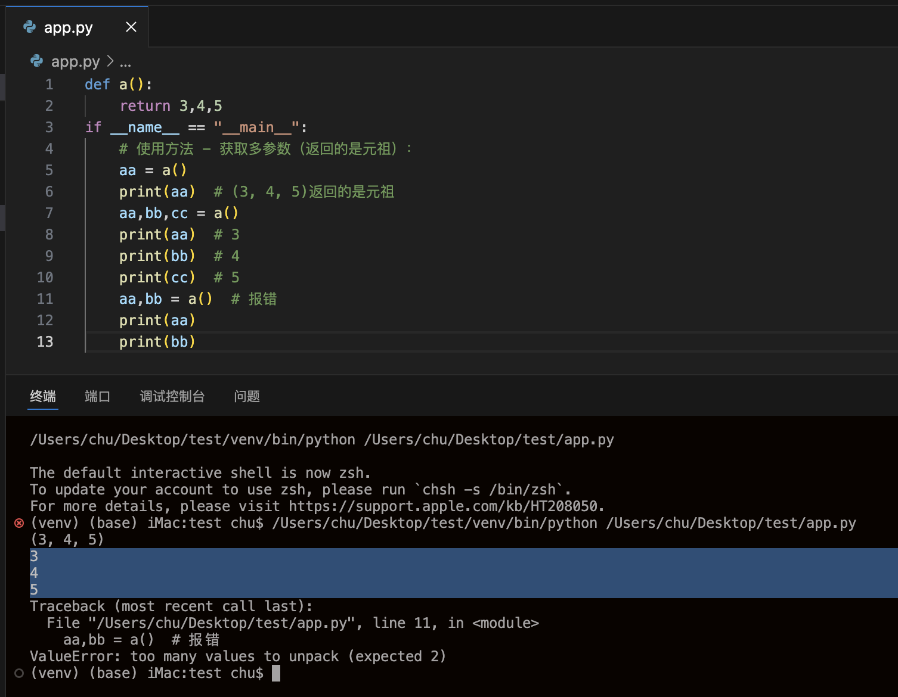Expand the breadcrumb chevron after app.py
The image size is (898, 697).
coord(110,61)
